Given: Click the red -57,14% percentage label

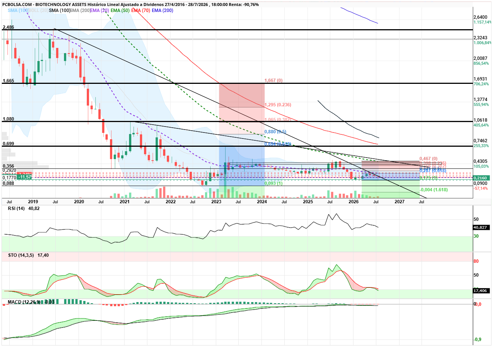Looking at the screenshot, I should (x=481, y=188).
